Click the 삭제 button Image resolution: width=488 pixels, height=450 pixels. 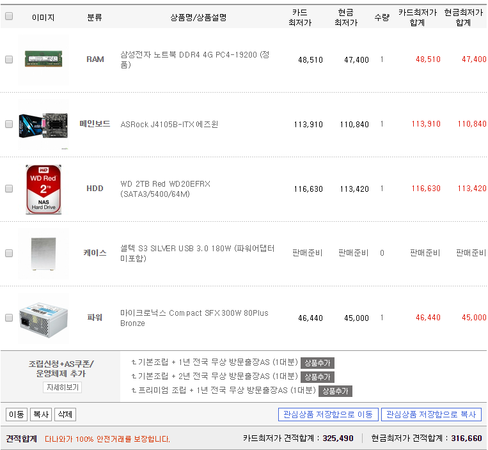click(x=65, y=415)
